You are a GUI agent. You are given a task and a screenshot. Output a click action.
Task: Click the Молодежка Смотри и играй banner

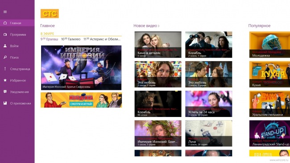pos(81,100)
